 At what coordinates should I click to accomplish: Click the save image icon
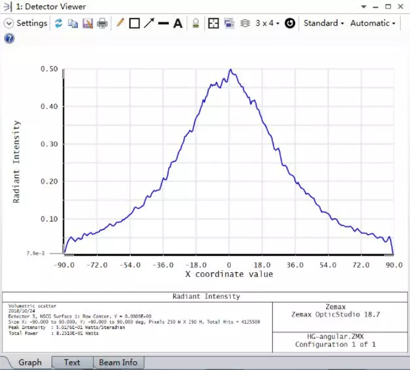[88, 23]
